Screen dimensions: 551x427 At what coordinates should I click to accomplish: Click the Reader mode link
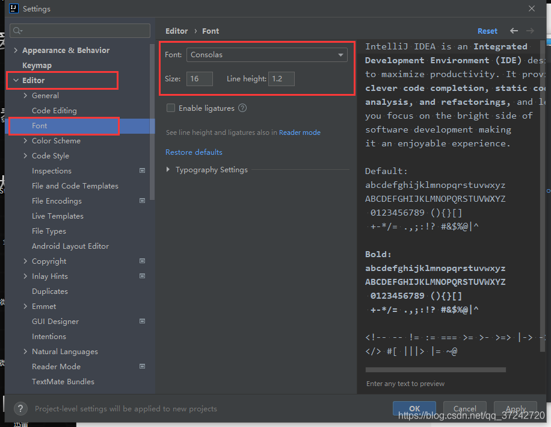coord(300,132)
